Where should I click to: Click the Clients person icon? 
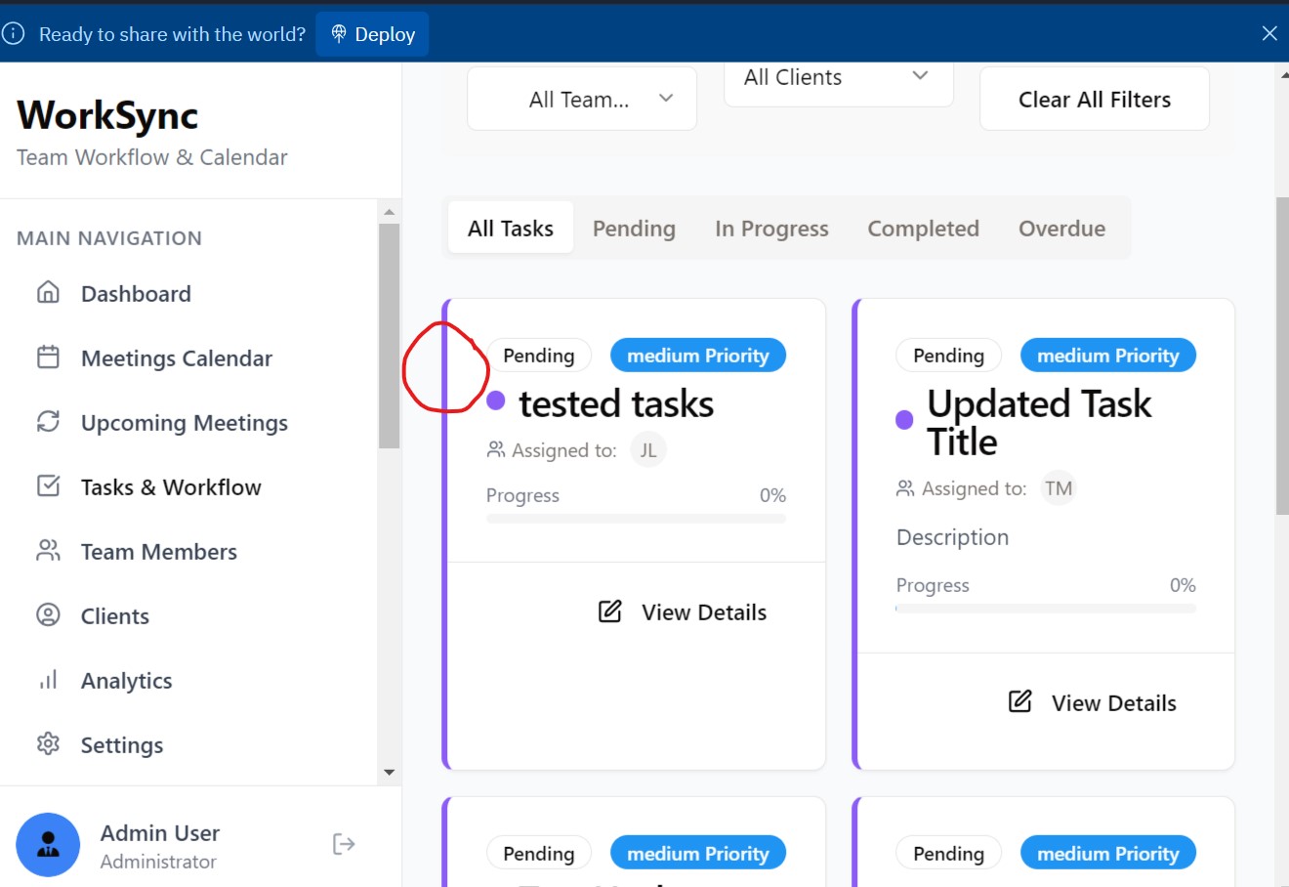click(48, 614)
